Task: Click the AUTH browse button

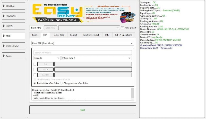Action: pos(46,70)
